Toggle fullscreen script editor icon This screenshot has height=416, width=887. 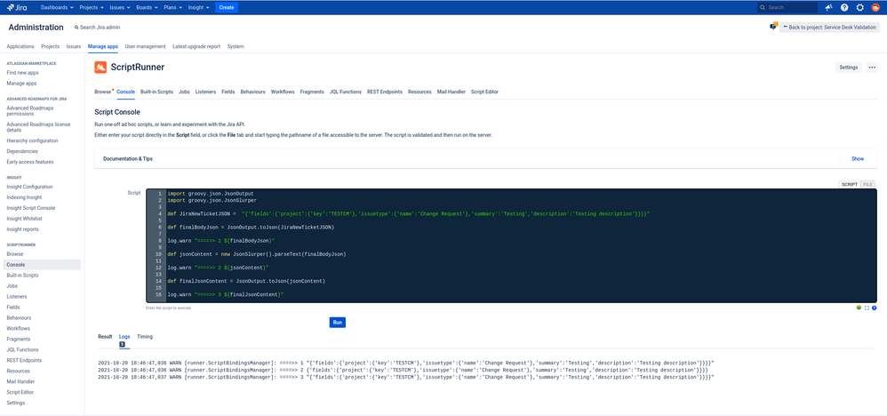[867, 308]
